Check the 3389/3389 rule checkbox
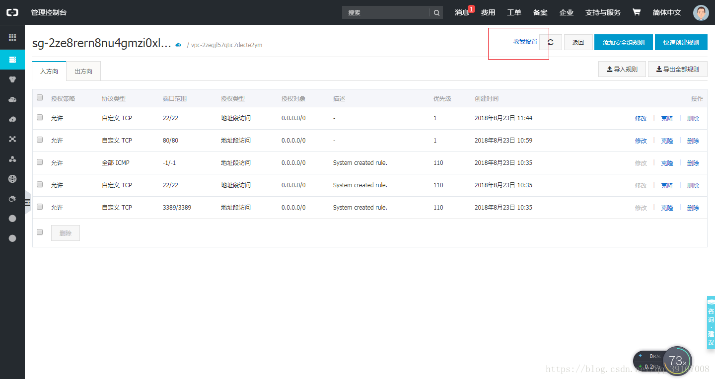 click(40, 207)
